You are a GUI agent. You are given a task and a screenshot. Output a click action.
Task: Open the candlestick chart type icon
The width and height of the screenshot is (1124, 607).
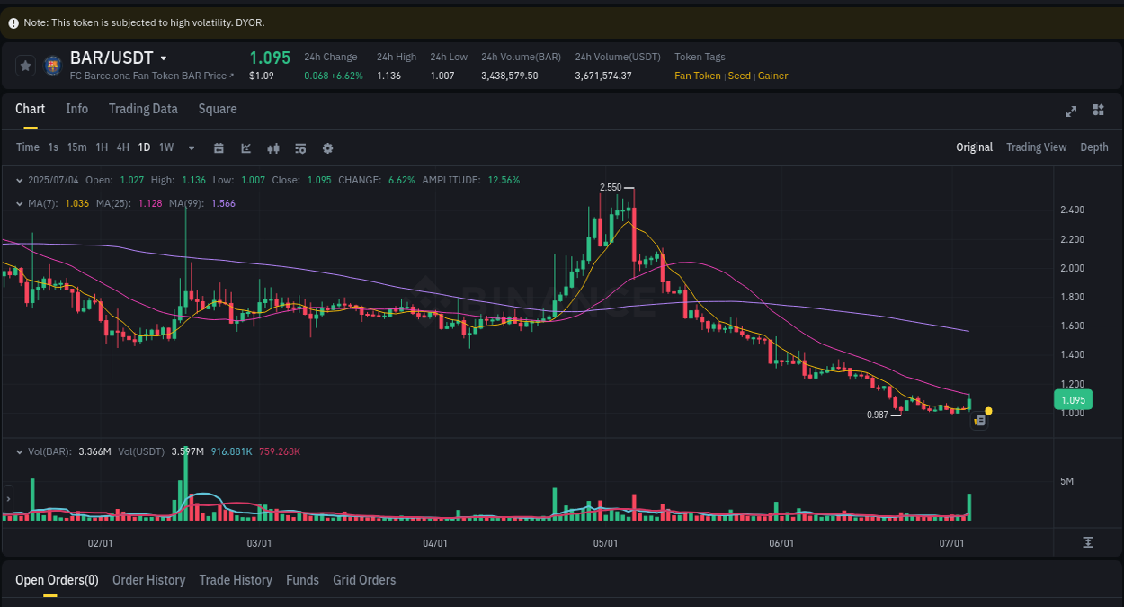273,147
